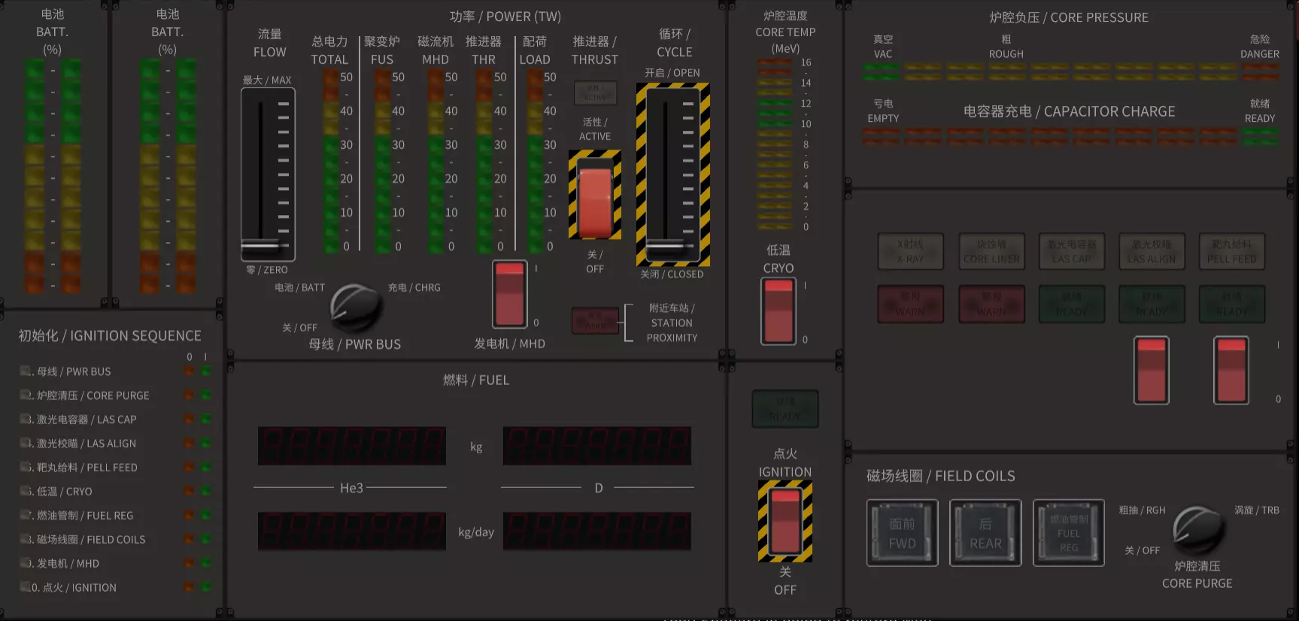Toggle the hazard-striped IGNITION switch
Screen dimensions: 1299x621
(785, 522)
